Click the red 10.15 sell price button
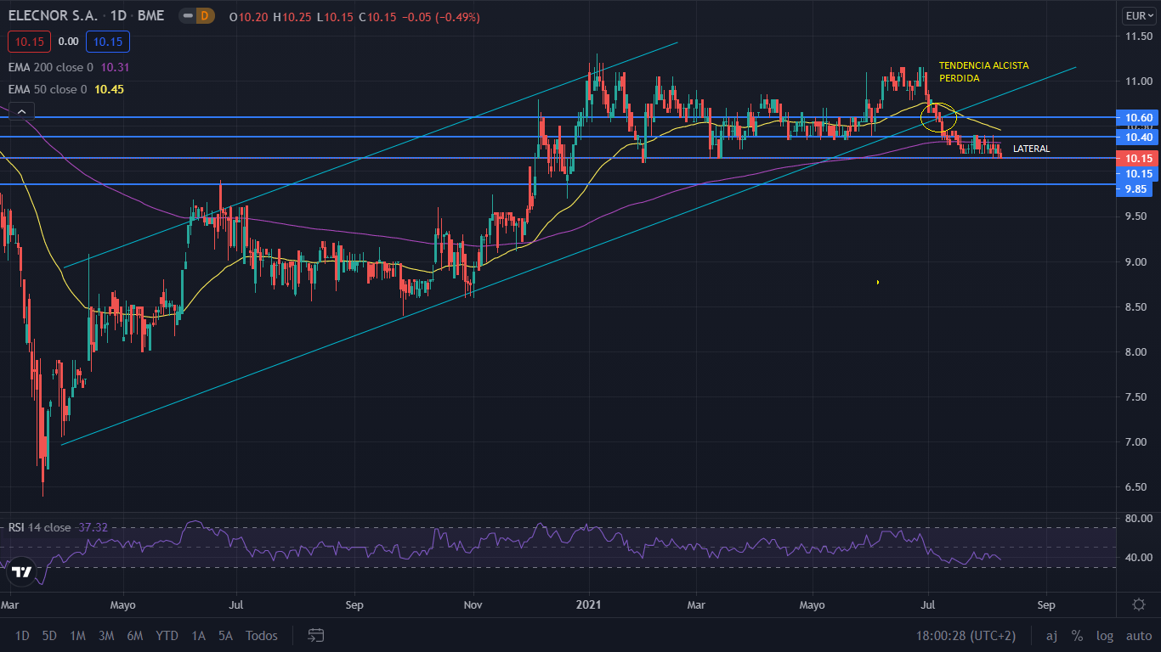 (30, 42)
